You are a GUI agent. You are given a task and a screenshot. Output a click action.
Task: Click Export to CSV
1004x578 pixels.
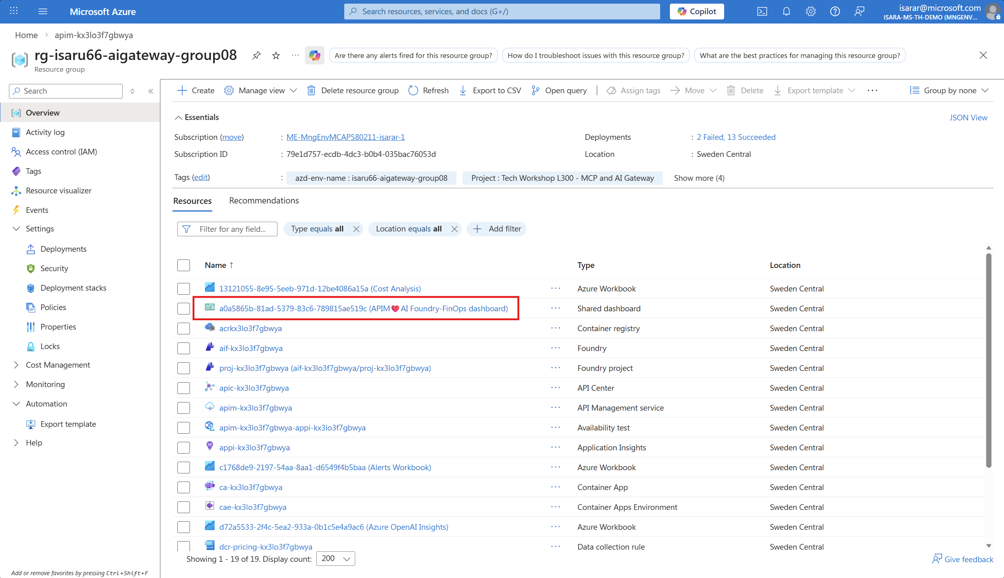click(x=490, y=90)
